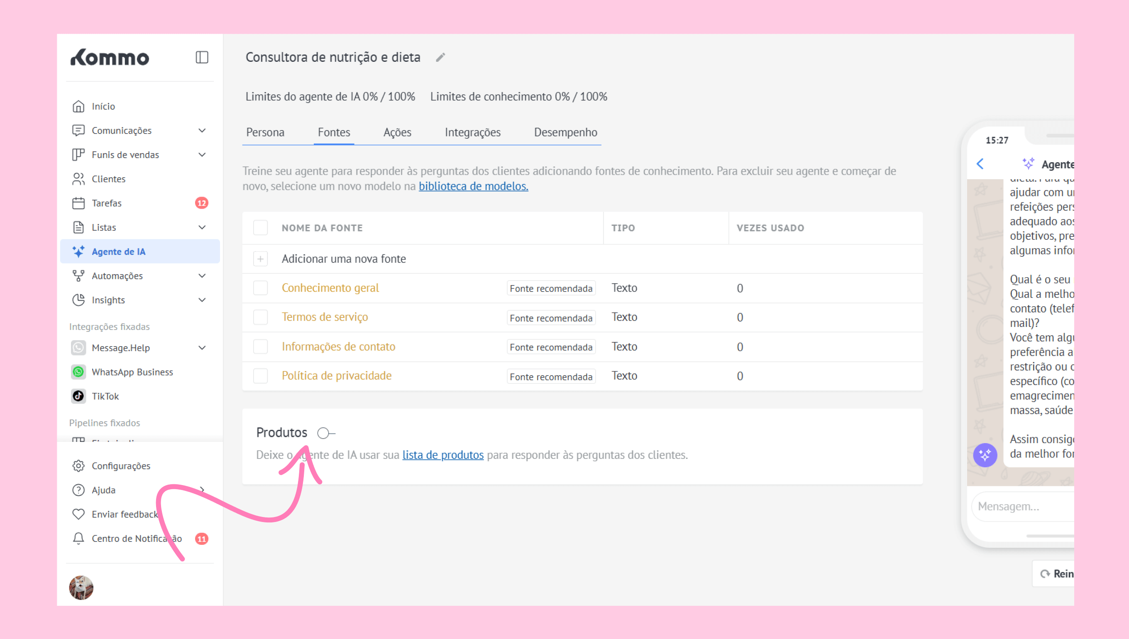Open Início from the home icon

click(78, 106)
